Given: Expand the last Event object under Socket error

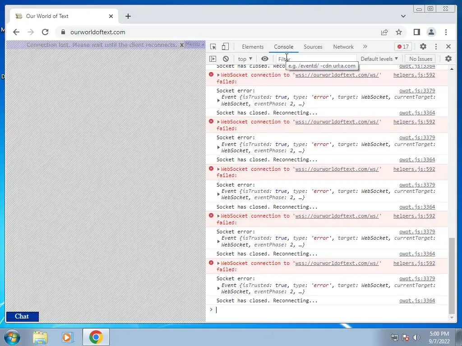Looking at the screenshot, I should point(218,288).
